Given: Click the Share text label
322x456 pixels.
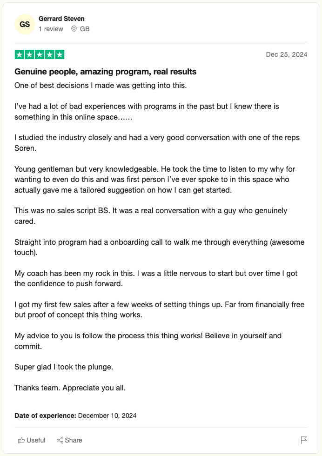Looking at the screenshot, I should coord(74,440).
